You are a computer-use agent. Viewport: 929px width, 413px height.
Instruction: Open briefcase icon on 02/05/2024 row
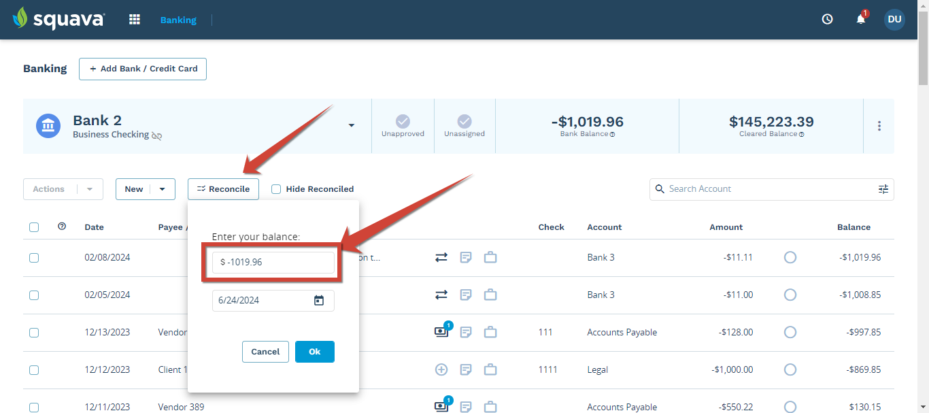click(x=490, y=295)
